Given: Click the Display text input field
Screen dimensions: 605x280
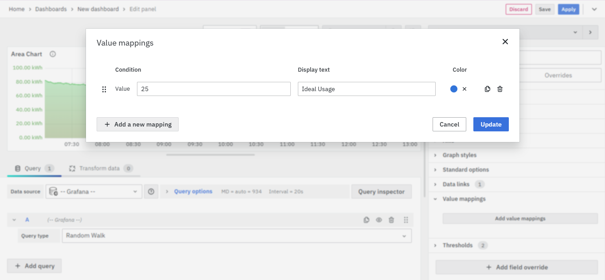Looking at the screenshot, I should (x=367, y=89).
